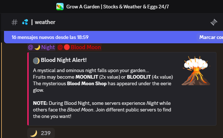
Task: Click the Grow A Garden server icon
Action: [x=60, y=7]
